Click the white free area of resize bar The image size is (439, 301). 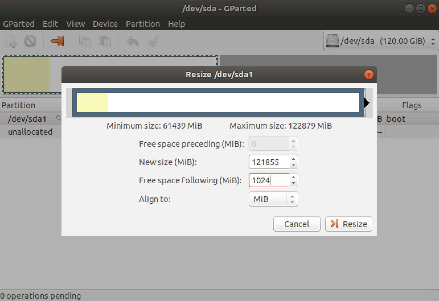coord(233,102)
